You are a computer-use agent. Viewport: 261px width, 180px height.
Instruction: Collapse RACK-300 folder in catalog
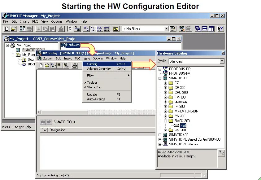pyautogui.click(x=165, y=121)
